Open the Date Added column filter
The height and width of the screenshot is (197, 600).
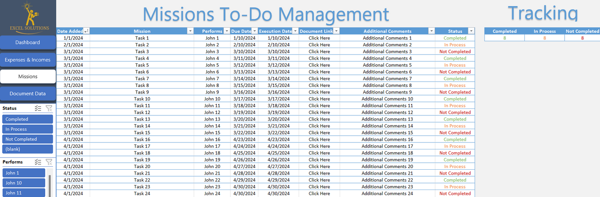[86, 31]
